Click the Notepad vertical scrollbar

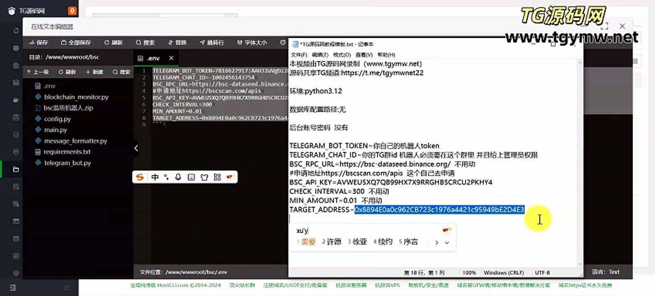pos(580,163)
